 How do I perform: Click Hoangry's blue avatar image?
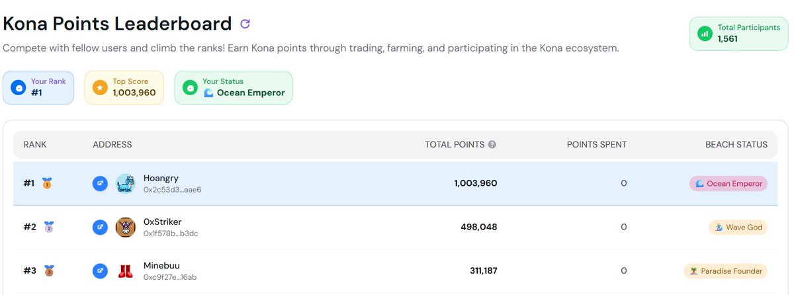click(126, 183)
